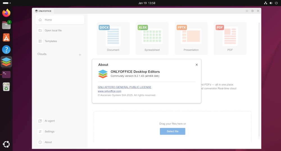
Task: Select About in the sidebar
Action: [x=60, y=142]
